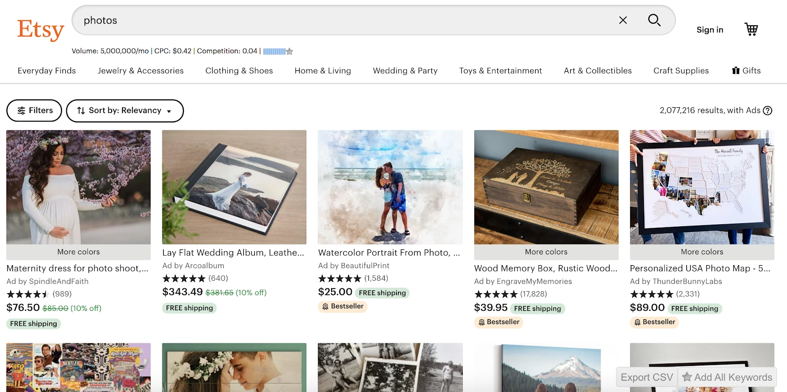Open the Filters panel

[34, 111]
